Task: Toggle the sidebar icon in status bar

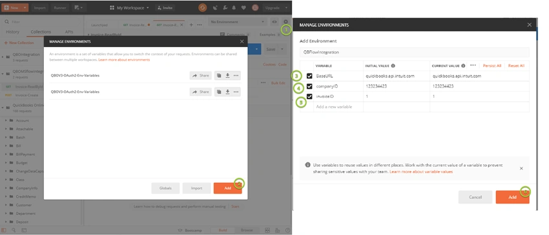Action: tap(4, 230)
